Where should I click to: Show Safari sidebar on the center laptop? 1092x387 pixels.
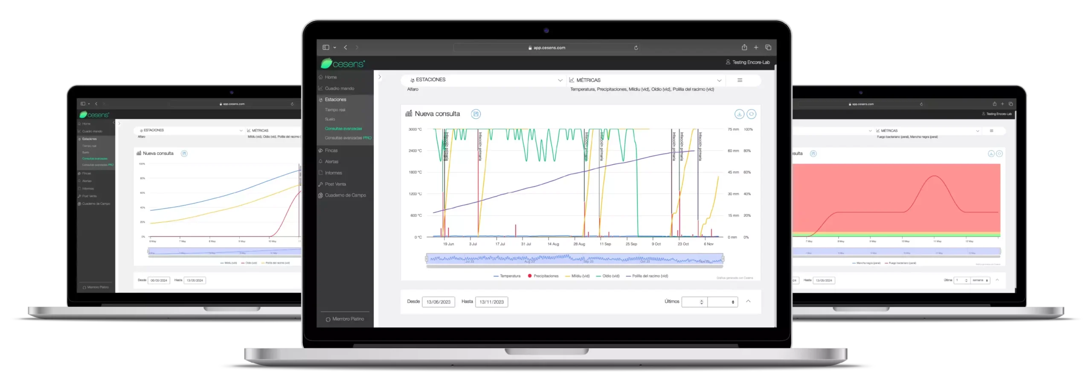click(x=326, y=47)
